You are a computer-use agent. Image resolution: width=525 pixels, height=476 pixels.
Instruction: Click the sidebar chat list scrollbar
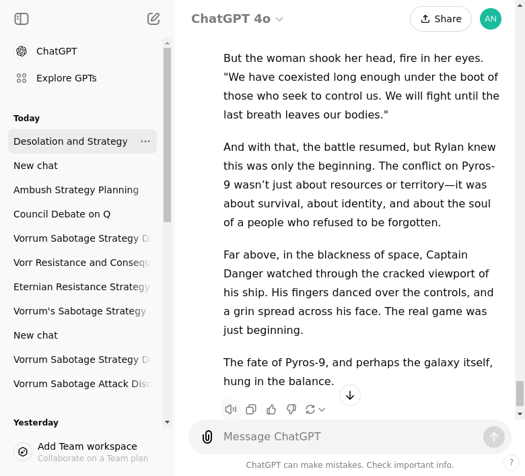point(167,135)
